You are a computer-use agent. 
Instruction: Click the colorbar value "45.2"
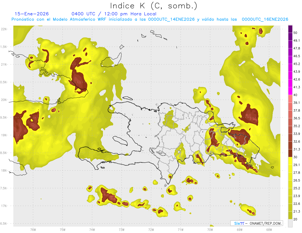click(x=297, y=64)
